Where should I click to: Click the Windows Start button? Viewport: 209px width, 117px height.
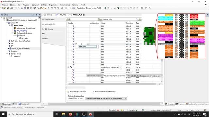point(3,114)
